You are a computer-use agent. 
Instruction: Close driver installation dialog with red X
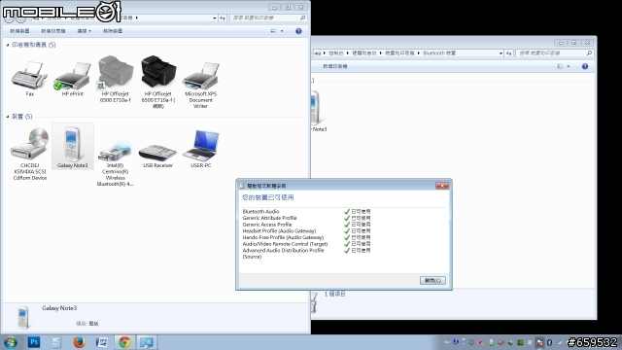[x=442, y=186]
